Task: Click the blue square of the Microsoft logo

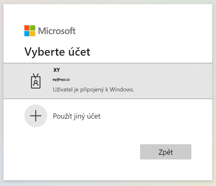Action: tap(27, 34)
